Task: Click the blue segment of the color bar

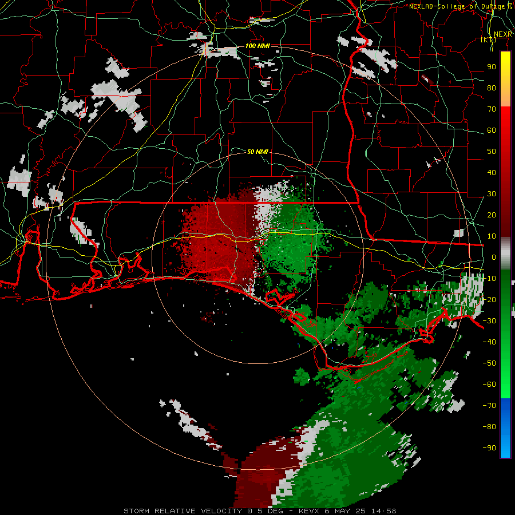Action: click(x=505, y=428)
